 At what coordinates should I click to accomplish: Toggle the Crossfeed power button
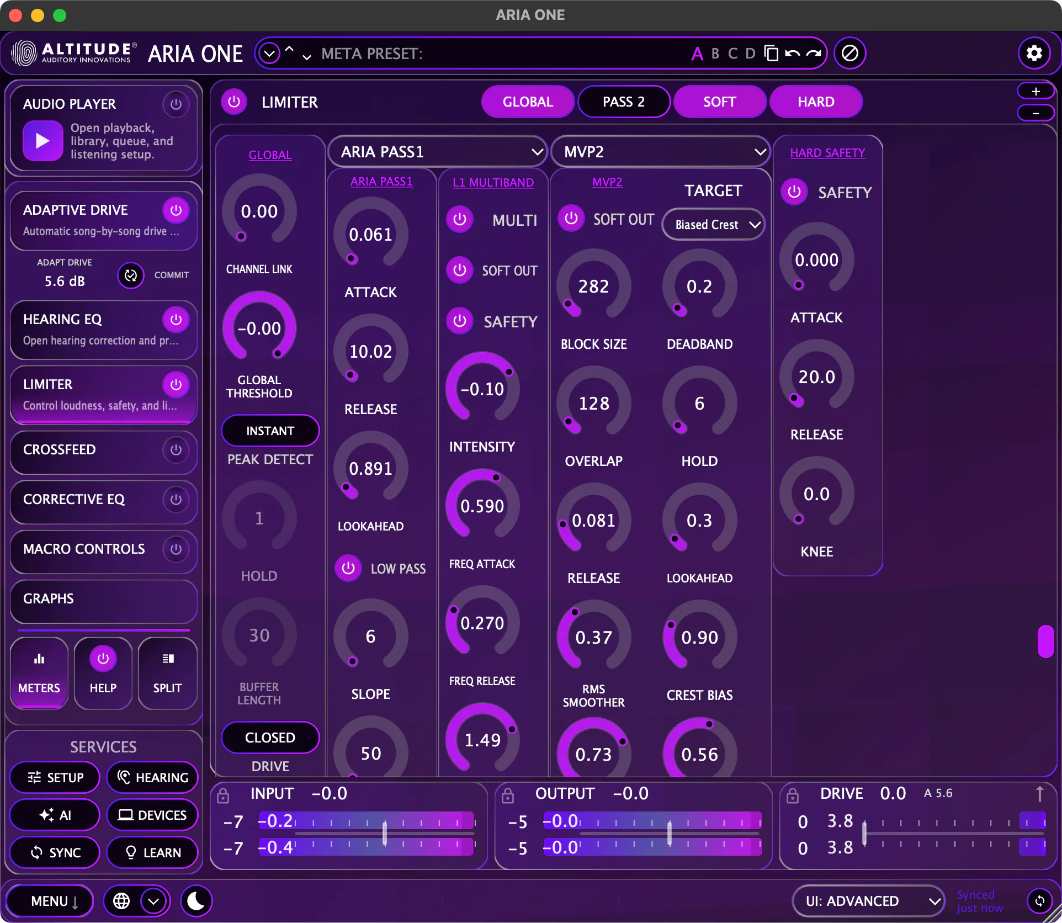176,449
